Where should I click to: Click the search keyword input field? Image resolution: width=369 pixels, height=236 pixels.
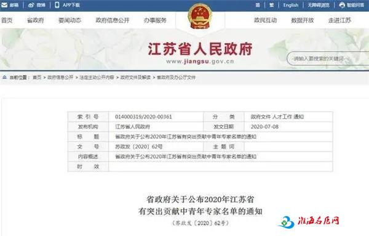pyautogui.click(x=328, y=59)
